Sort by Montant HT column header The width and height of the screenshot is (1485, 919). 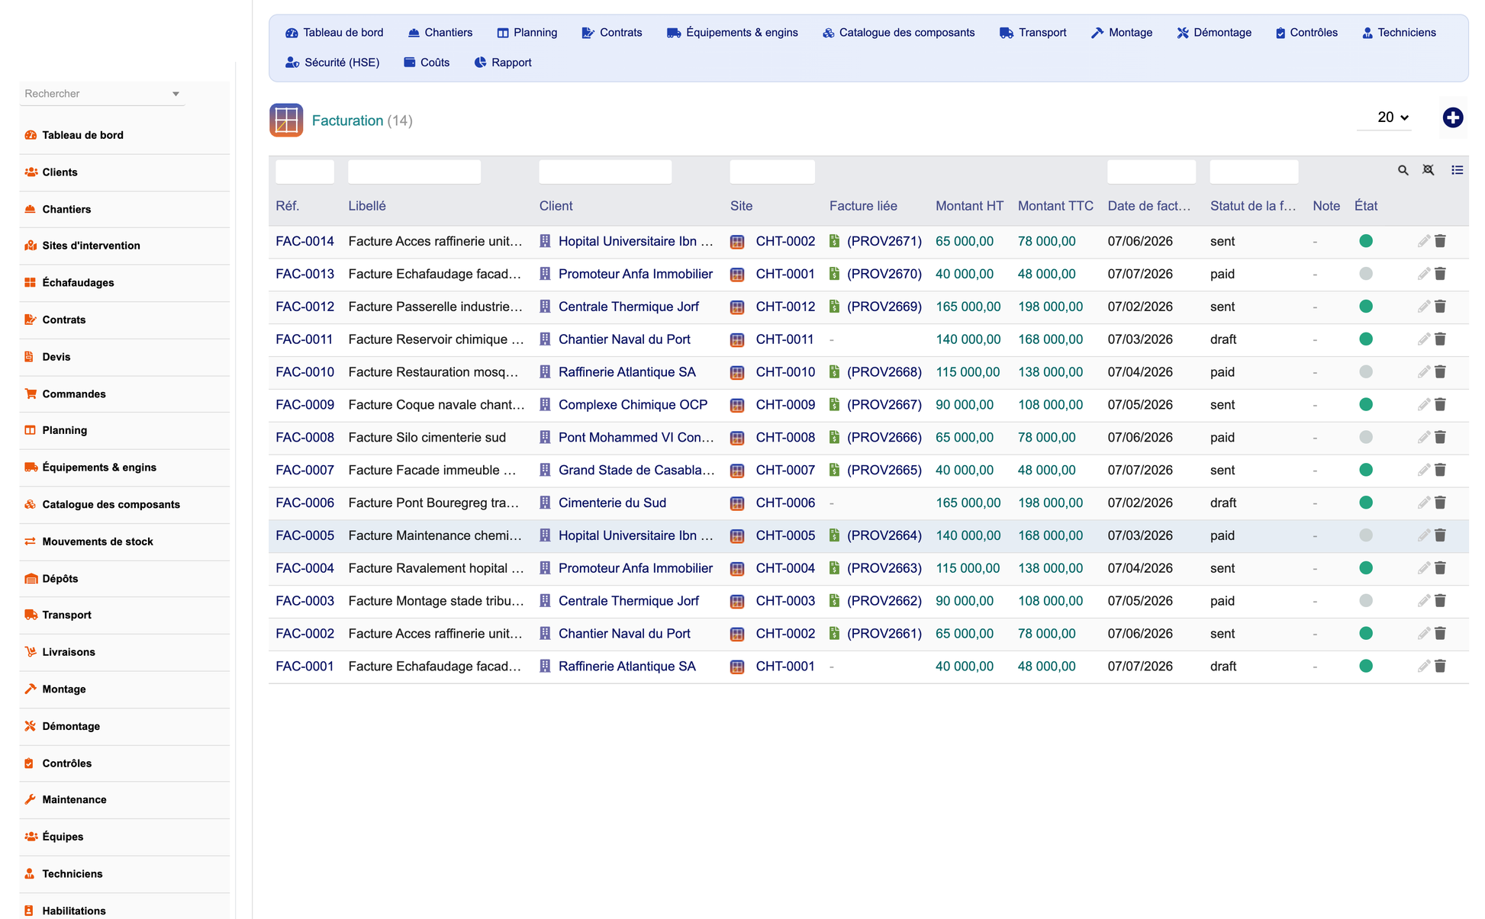pos(969,206)
